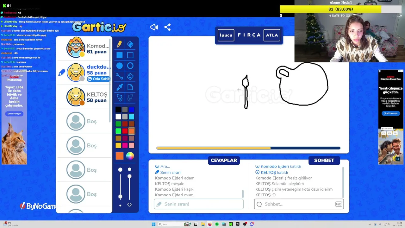Select the straight line tool

[119, 76]
